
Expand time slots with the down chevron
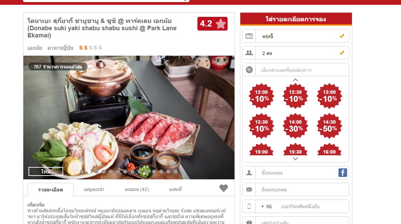pos(295,159)
